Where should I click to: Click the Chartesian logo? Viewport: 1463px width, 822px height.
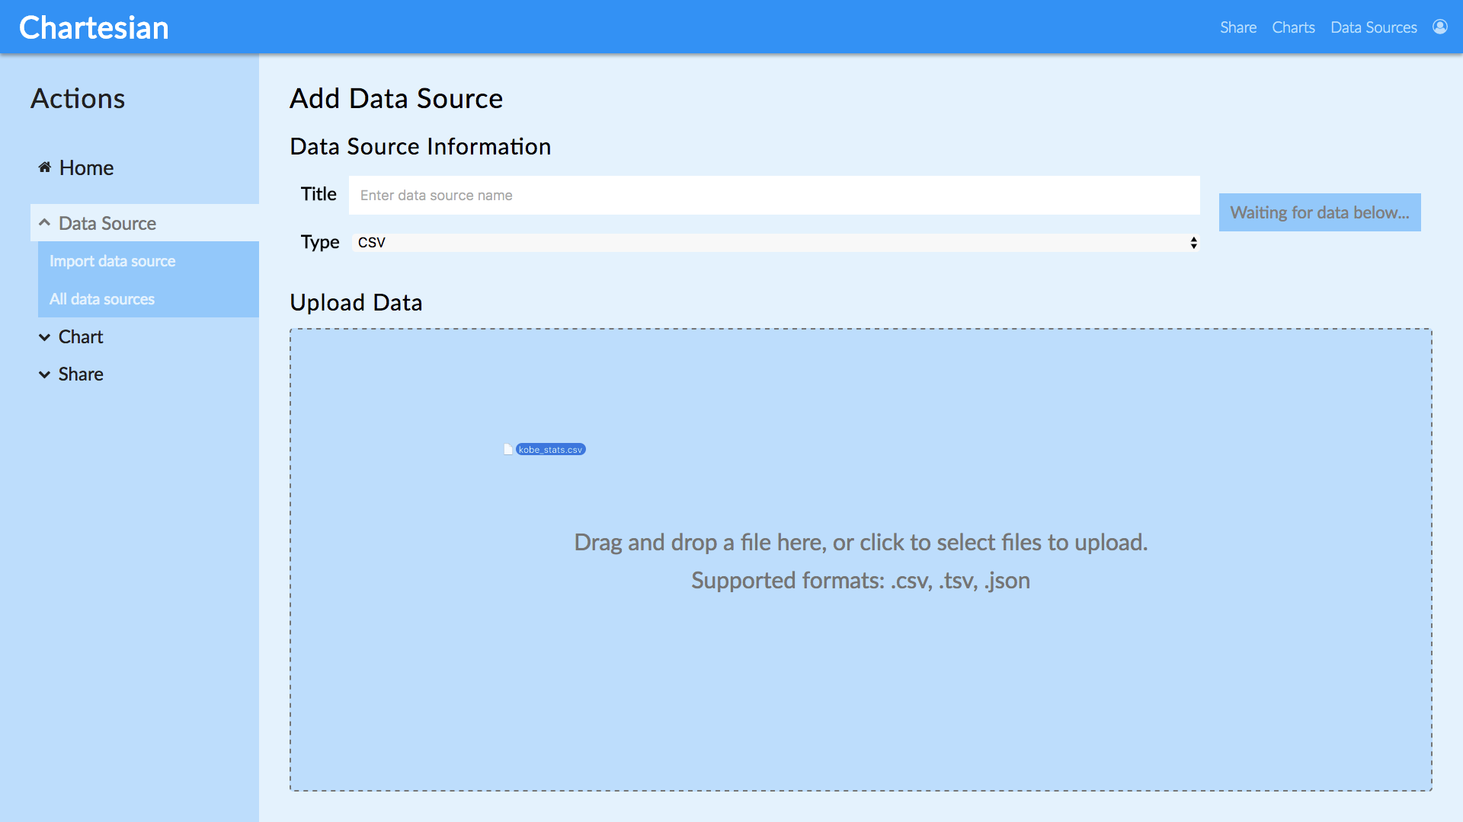[x=94, y=27]
